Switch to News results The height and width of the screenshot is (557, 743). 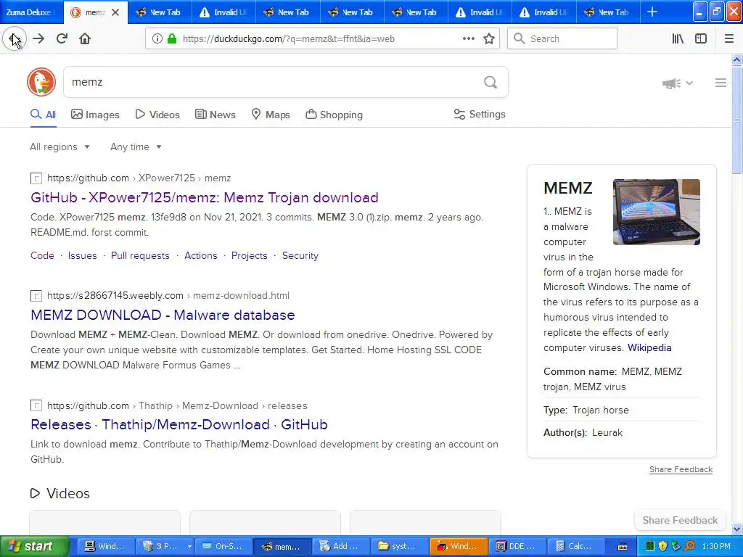pyautogui.click(x=215, y=115)
